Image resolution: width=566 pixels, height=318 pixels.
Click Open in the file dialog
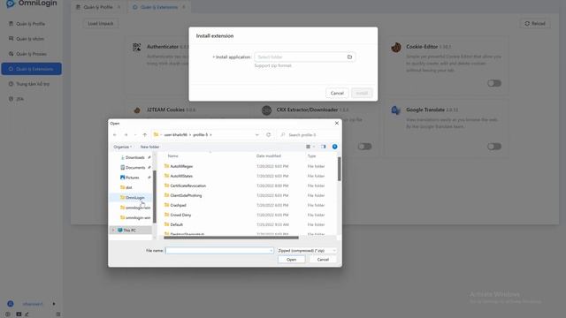click(x=291, y=260)
